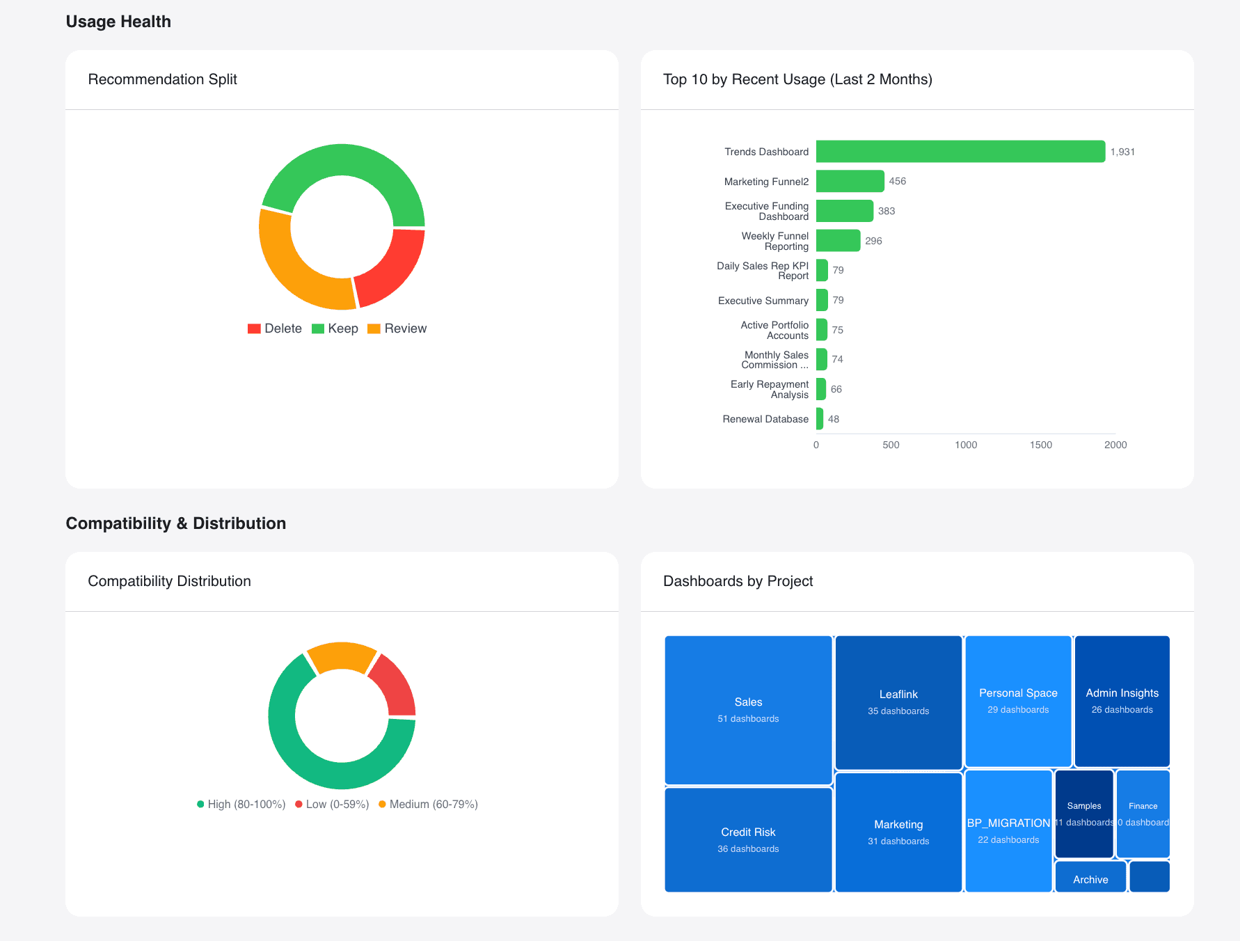Image resolution: width=1240 pixels, height=941 pixels.
Task: Toggle the Delete series in Recommendation Split legend
Action: click(275, 328)
